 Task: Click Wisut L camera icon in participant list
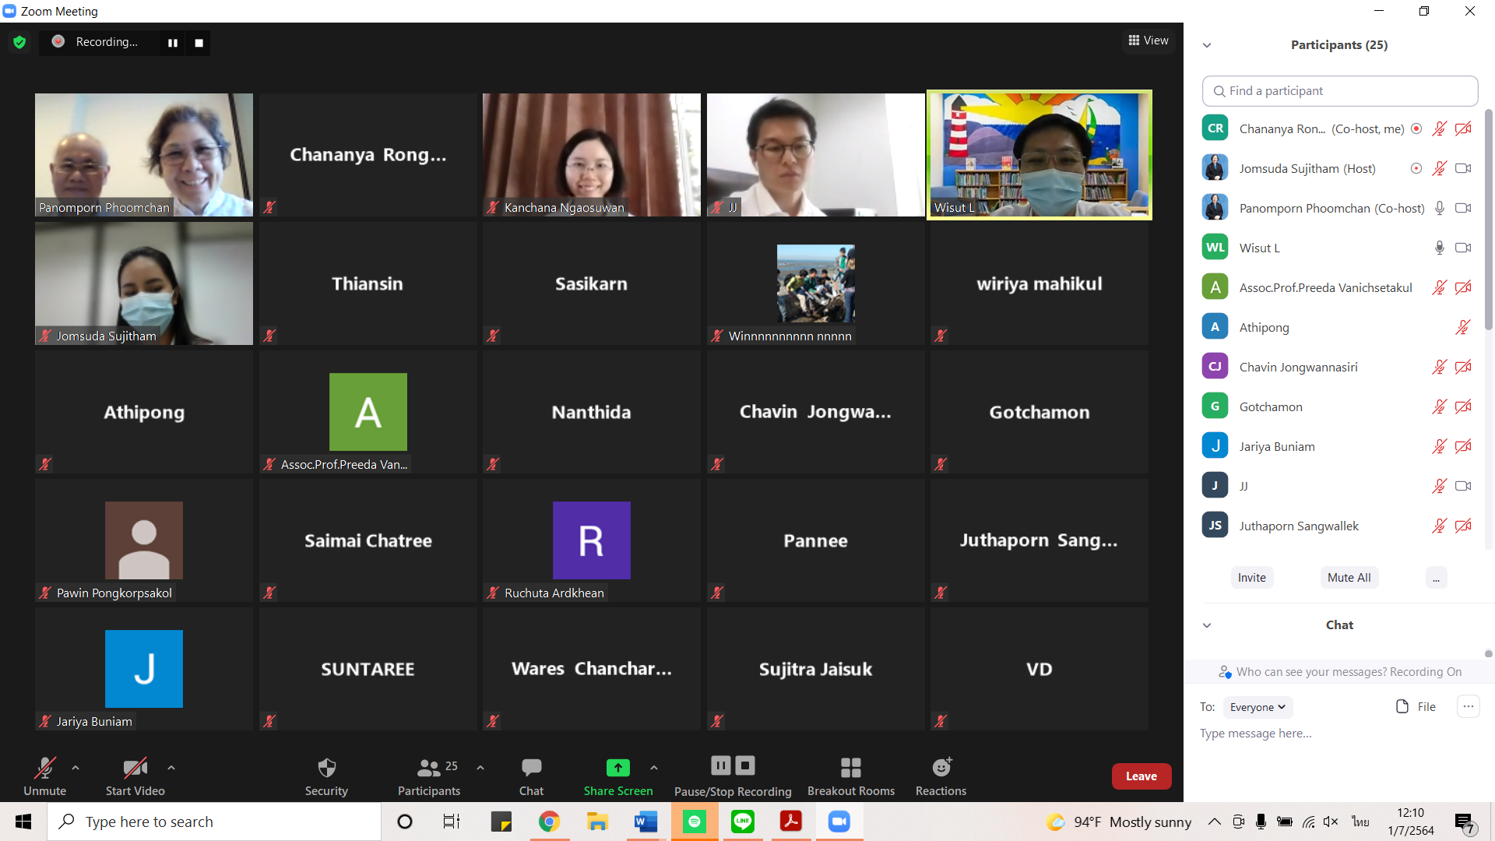[x=1464, y=248]
